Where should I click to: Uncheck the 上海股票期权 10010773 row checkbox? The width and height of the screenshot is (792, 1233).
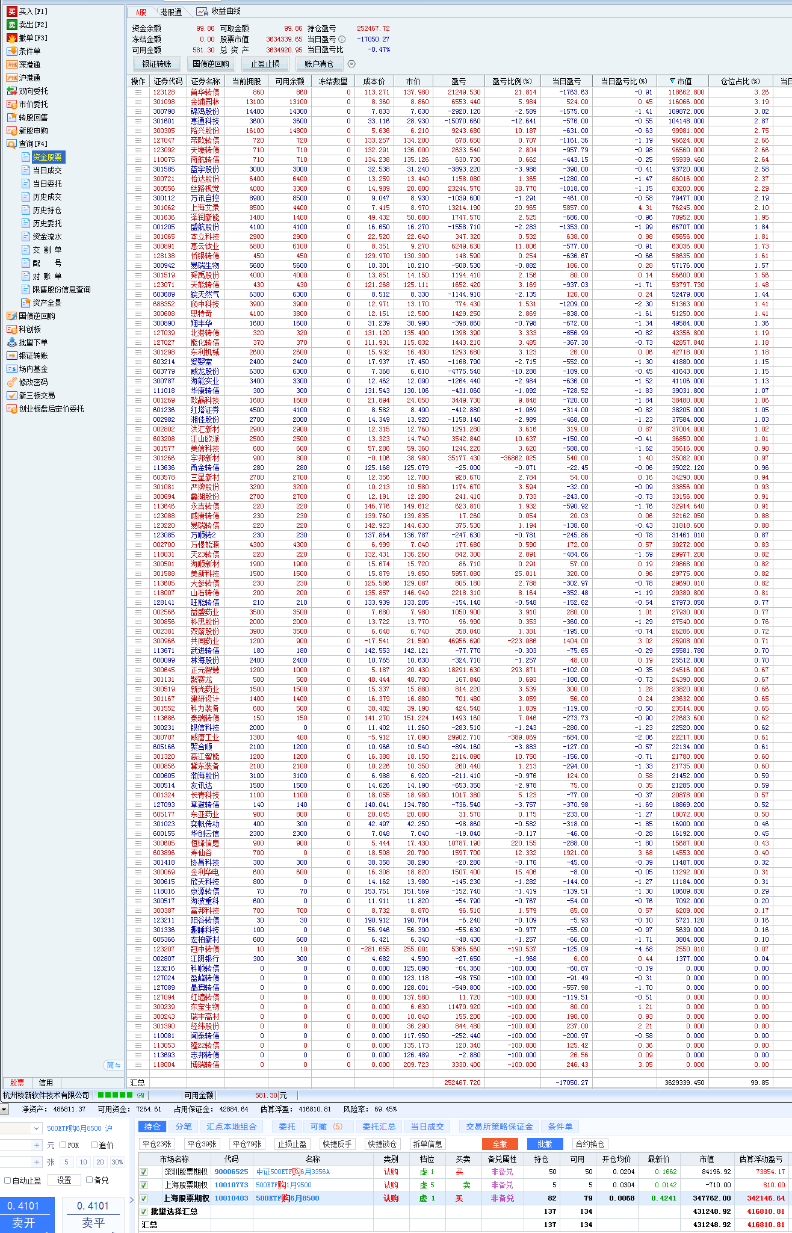point(144,1185)
